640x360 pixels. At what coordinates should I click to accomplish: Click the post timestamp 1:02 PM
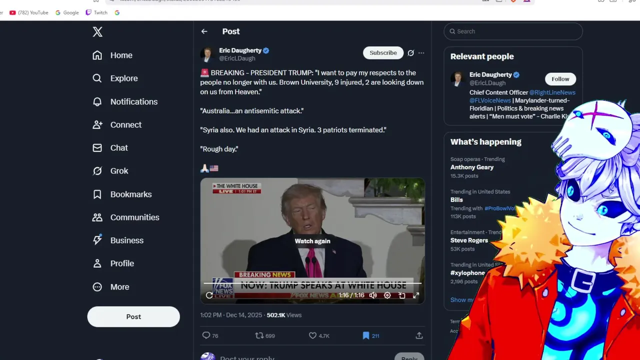coord(231,315)
